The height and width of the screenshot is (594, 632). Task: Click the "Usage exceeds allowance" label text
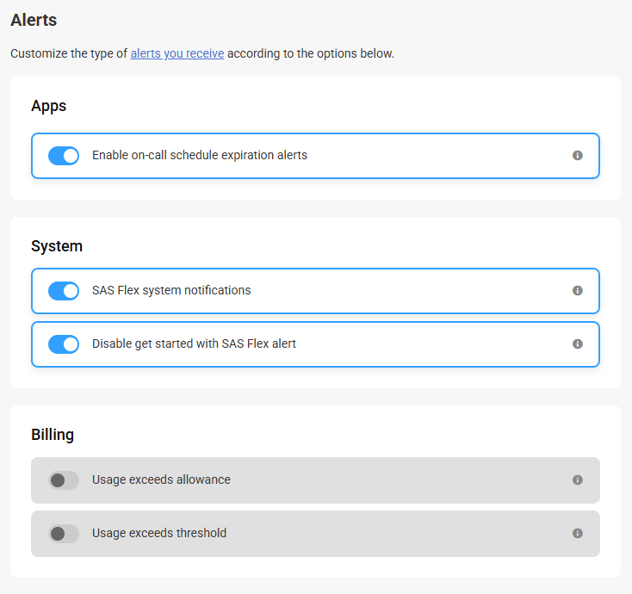click(x=161, y=480)
